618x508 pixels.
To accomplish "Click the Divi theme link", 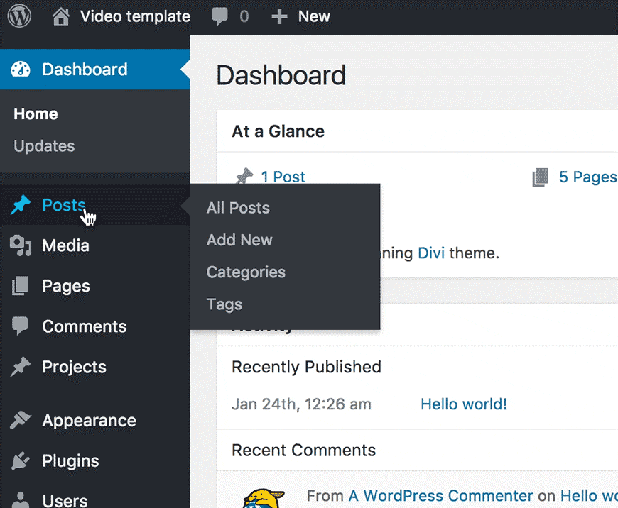I will [431, 253].
